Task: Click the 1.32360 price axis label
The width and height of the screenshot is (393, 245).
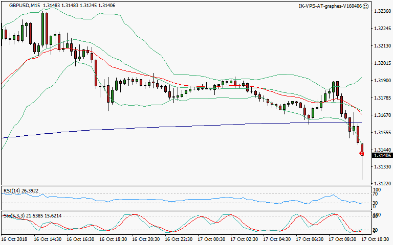Action: coord(383,11)
